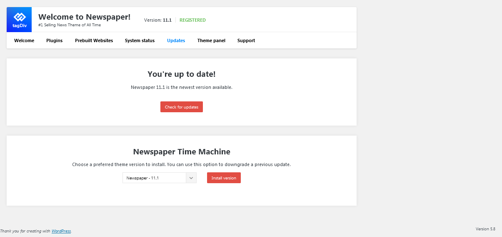This screenshot has height=237, width=502.
Task: Expand the version selector chevron arrow
Action: click(191, 178)
